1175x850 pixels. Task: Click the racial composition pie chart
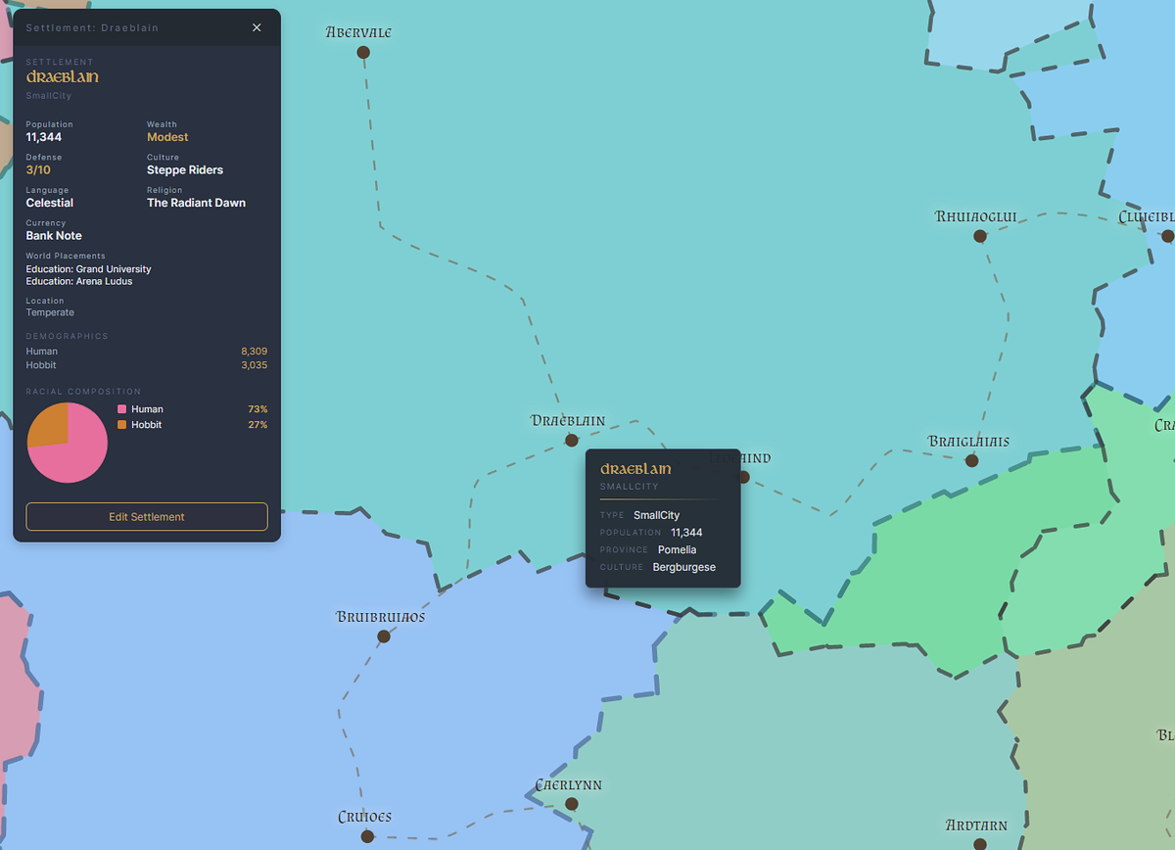pos(68,443)
